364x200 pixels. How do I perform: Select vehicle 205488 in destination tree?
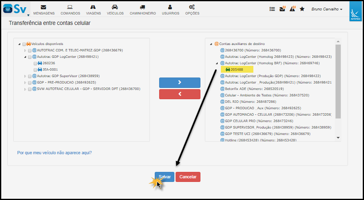click(x=237, y=69)
